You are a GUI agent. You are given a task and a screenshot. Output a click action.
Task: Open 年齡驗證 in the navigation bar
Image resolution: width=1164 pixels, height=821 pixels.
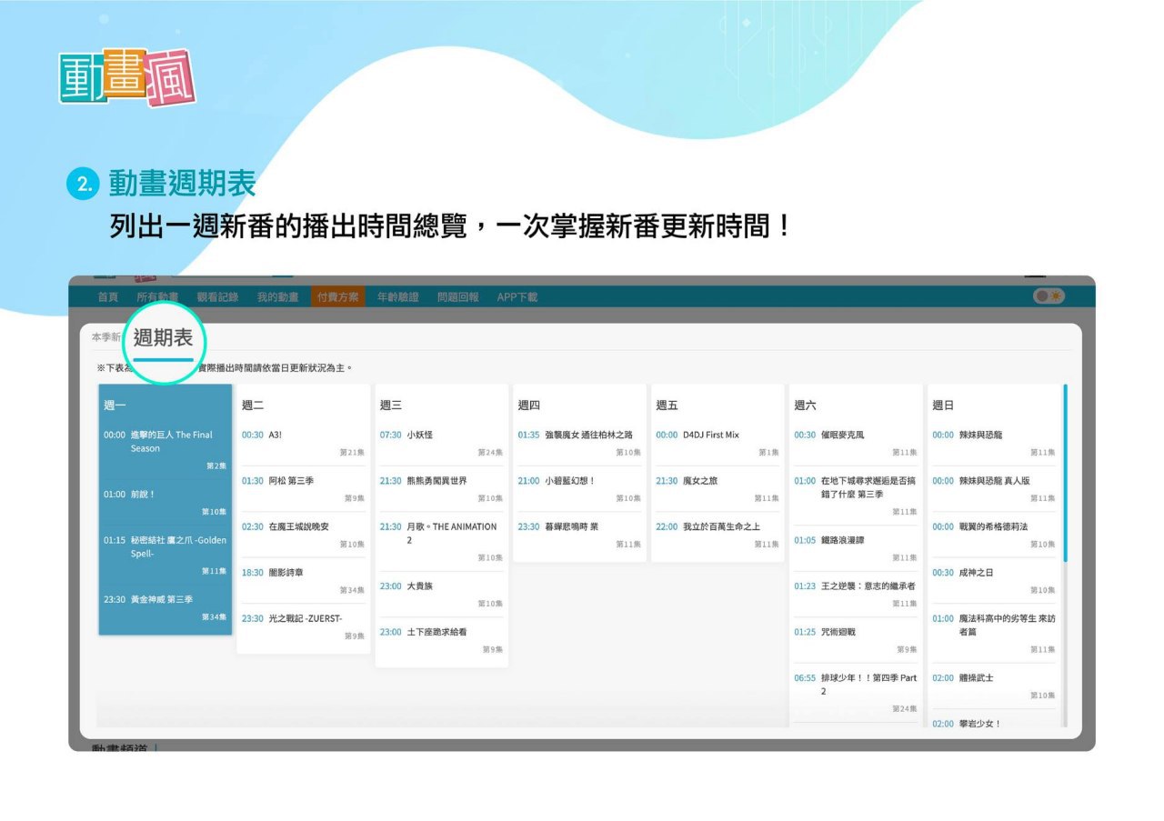(x=398, y=297)
